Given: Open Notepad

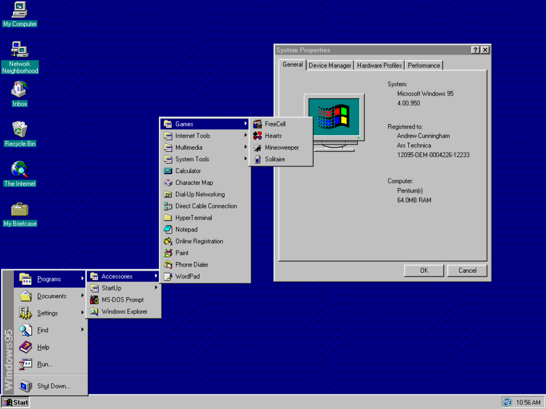Looking at the screenshot, I should pyautogui.click(x=184, y=229).
